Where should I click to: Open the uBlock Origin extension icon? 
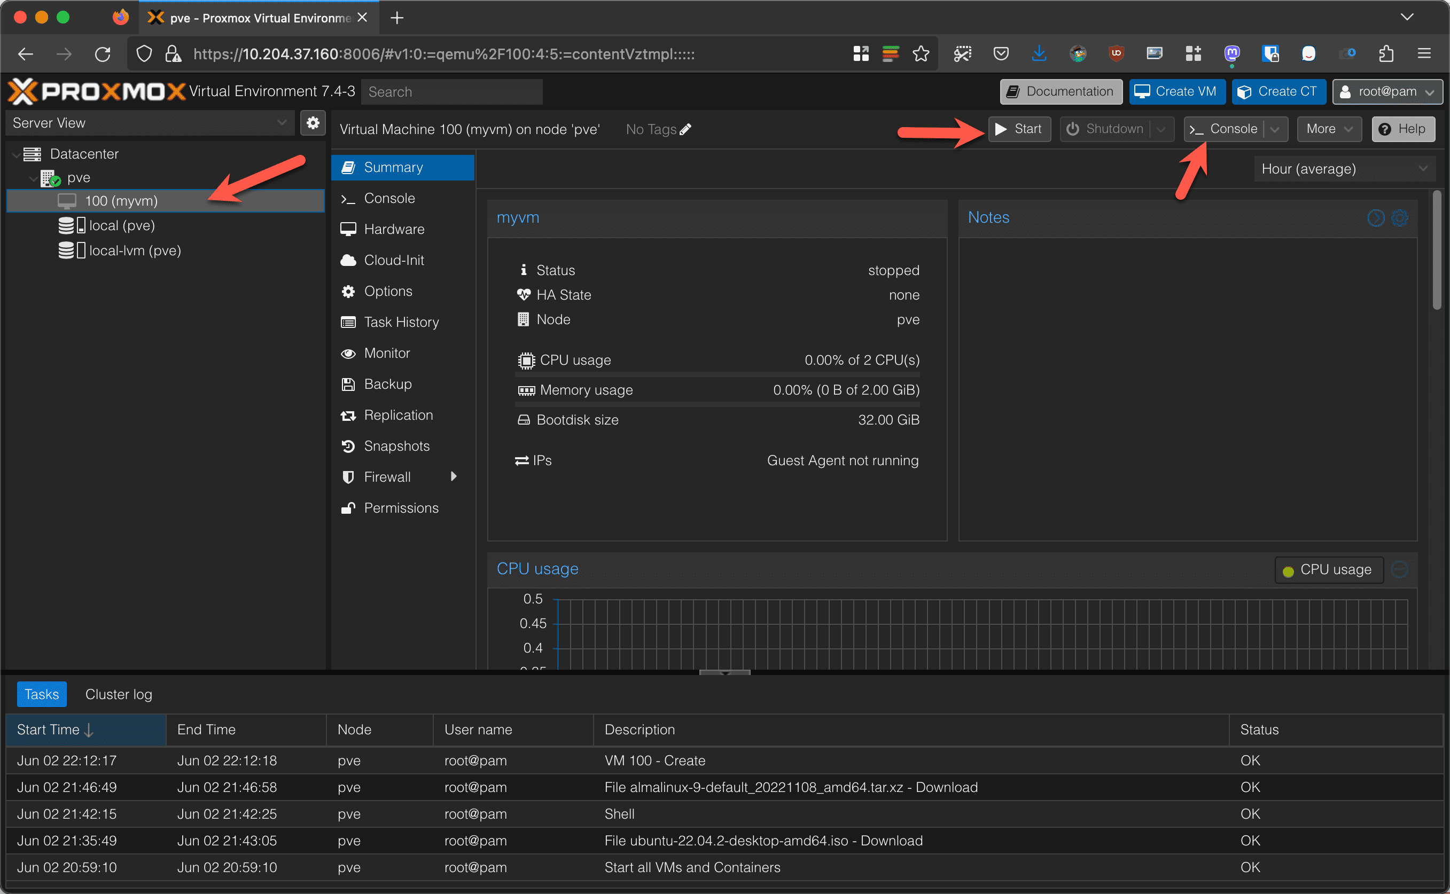(1116, 54)
